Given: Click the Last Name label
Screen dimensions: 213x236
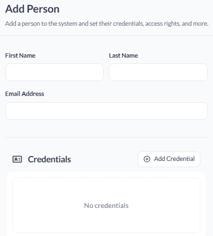Looking at the screenshot, I should 124,56.
